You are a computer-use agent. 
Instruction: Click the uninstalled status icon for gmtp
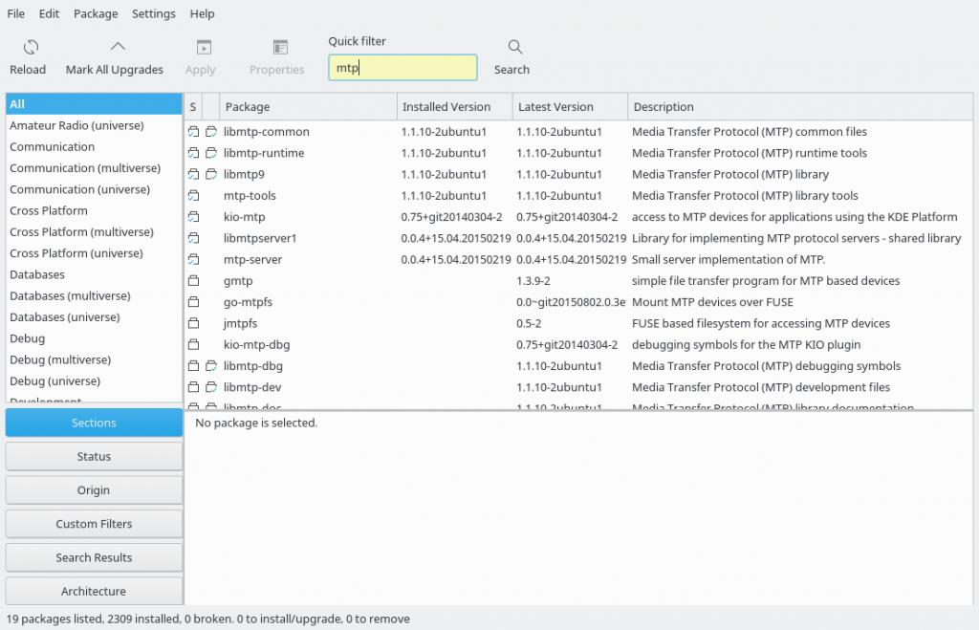[x=193, y=281]
